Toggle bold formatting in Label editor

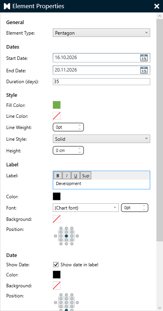point(58,176)
